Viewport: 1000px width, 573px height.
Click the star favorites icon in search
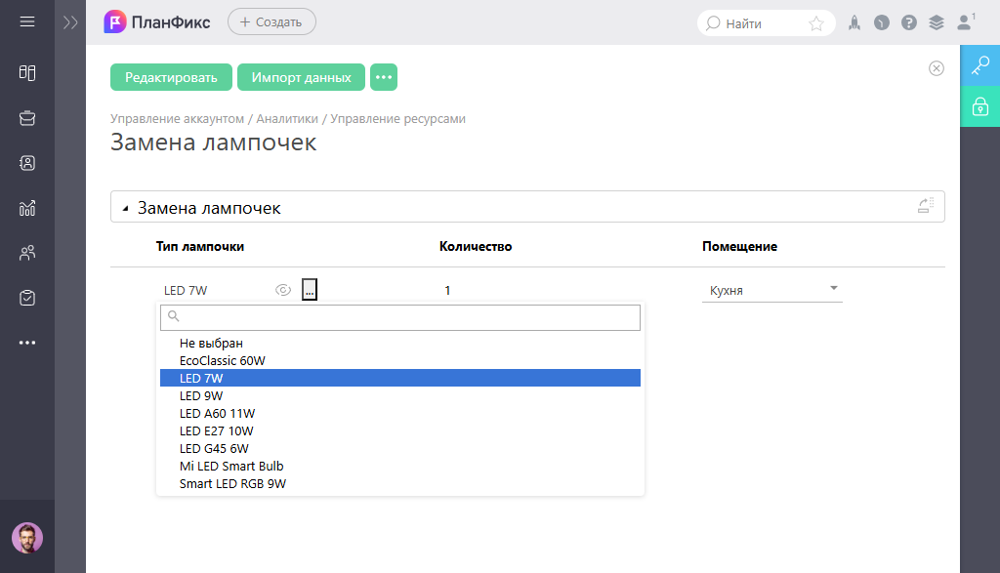(x=816, y=23)
